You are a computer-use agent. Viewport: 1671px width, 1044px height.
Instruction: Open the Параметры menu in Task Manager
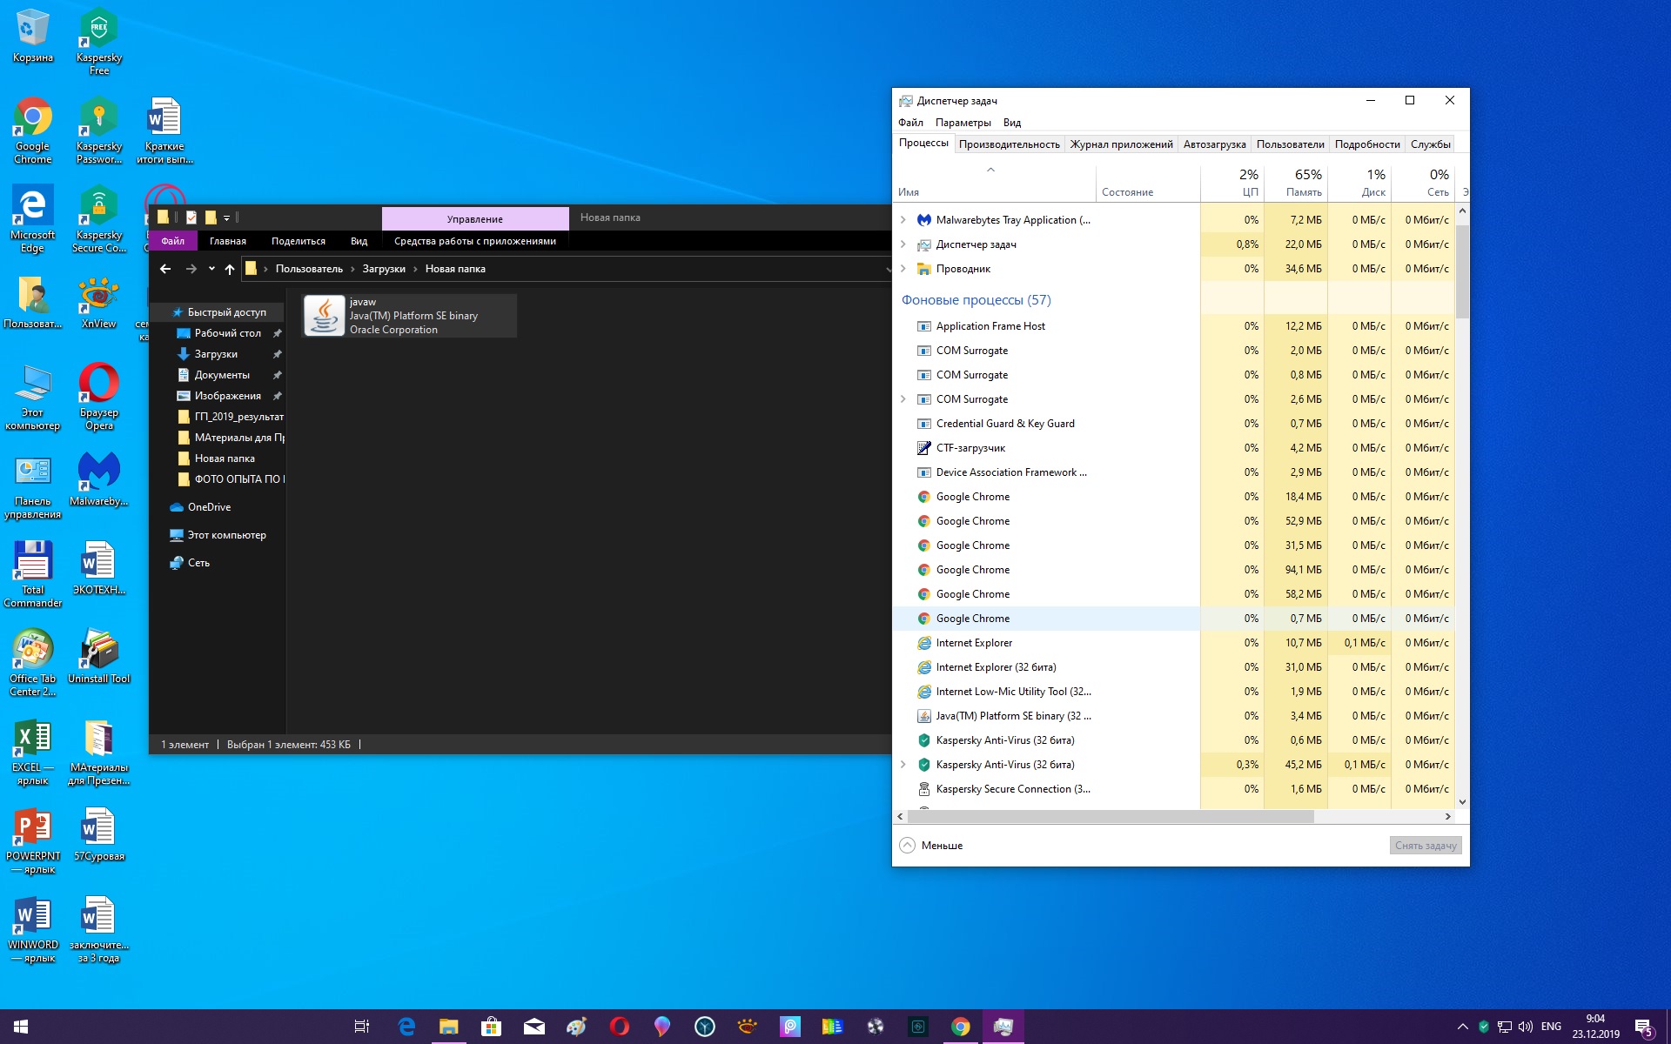pyautogui.click(x=963, y=123)
